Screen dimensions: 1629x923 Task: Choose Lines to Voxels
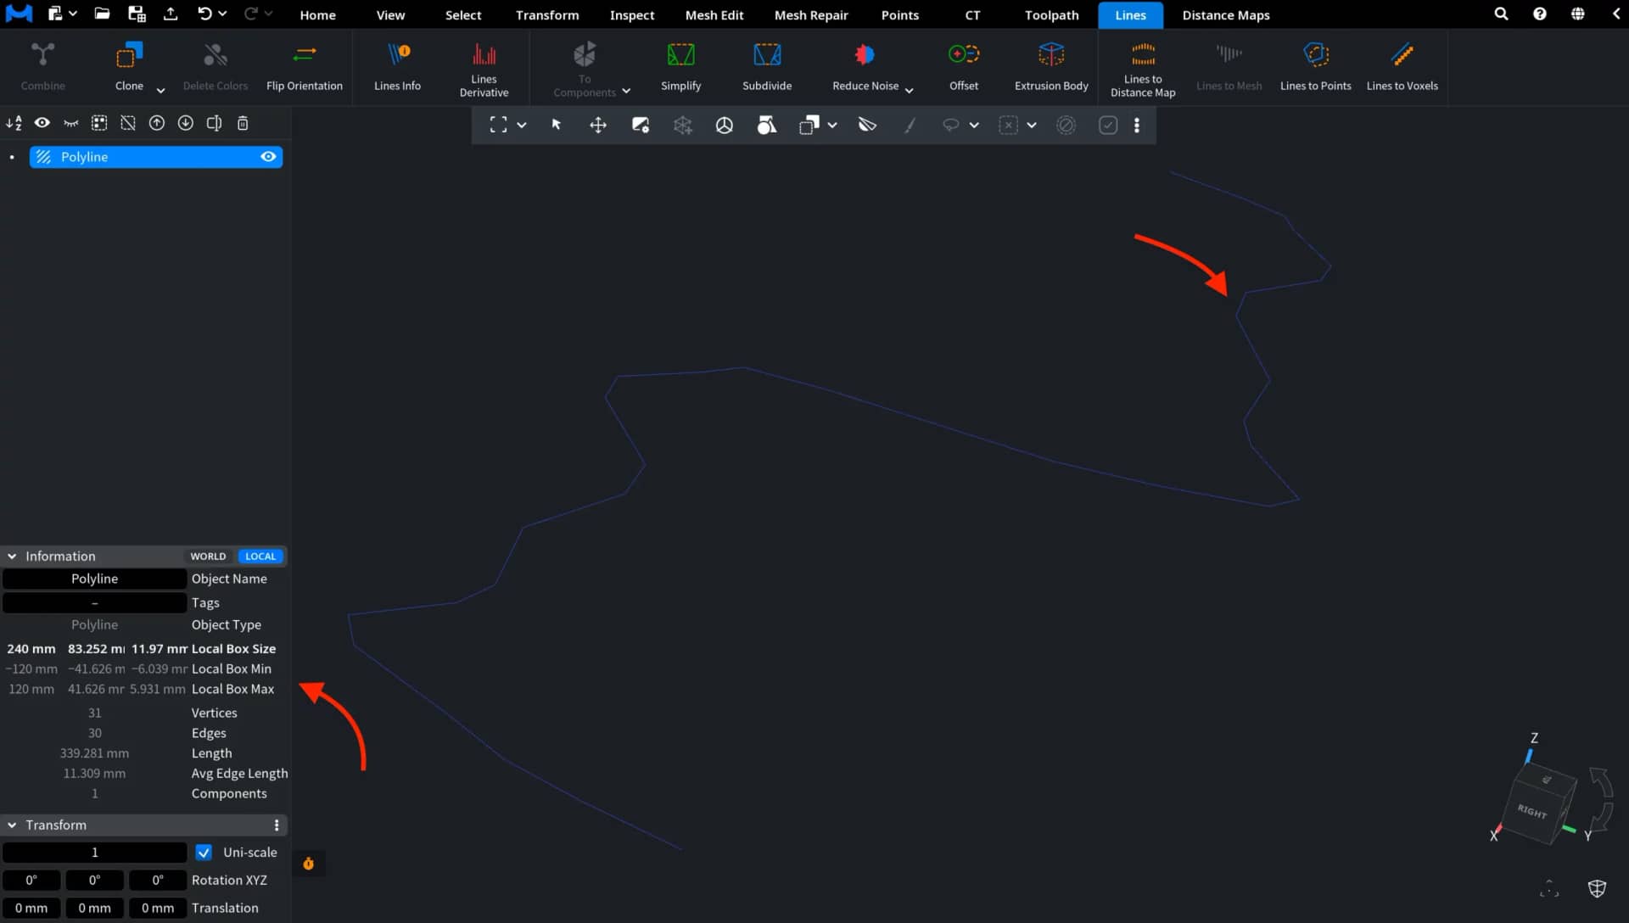(1402, 67)
